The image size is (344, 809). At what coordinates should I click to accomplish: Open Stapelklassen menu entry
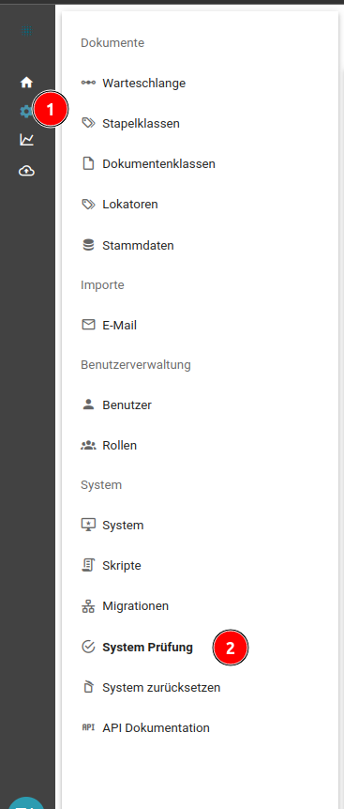(142, 124)
